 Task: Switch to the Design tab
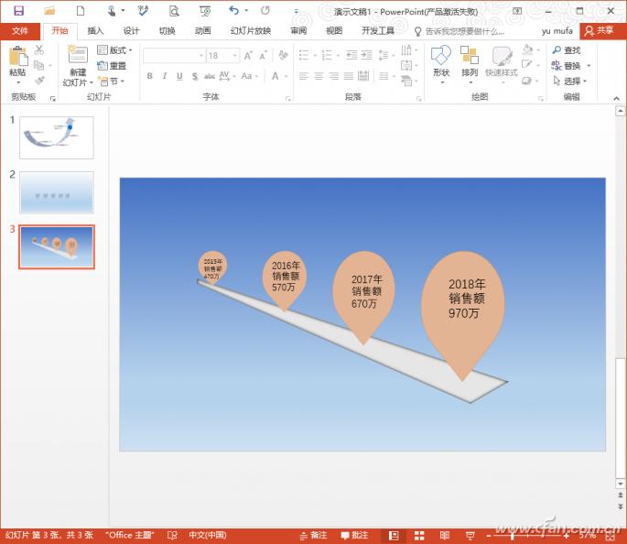[131, 31]
